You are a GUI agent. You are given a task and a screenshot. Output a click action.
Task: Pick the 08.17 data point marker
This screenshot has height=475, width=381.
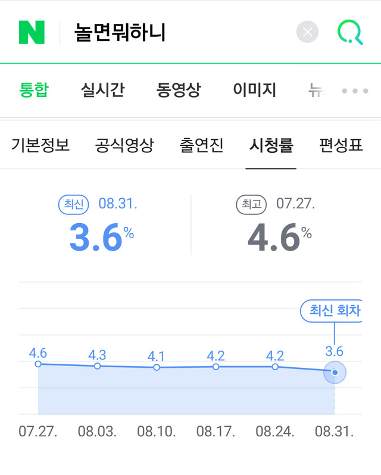[x=216, y=367]
